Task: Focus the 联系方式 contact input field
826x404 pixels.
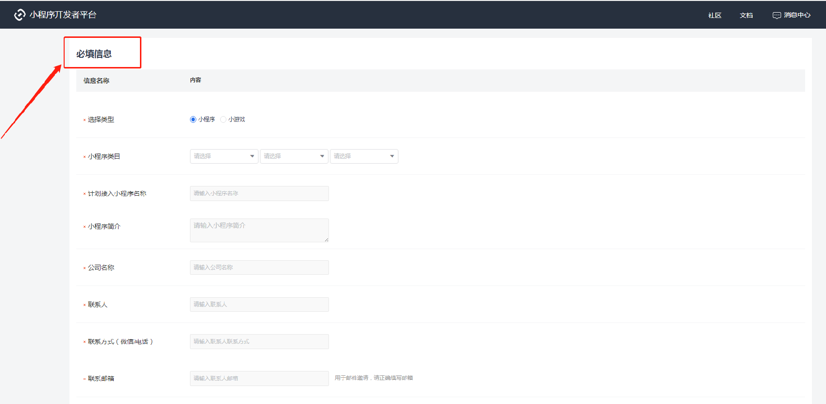Action: point(259,341)
